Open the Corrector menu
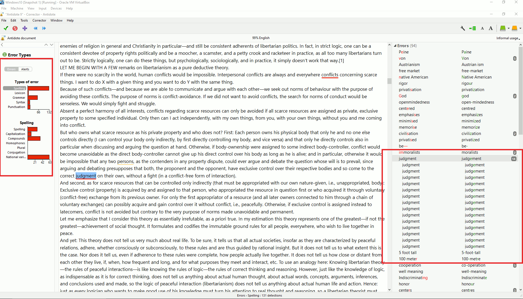This screenshot has height=299, width=523. point(39,20)
